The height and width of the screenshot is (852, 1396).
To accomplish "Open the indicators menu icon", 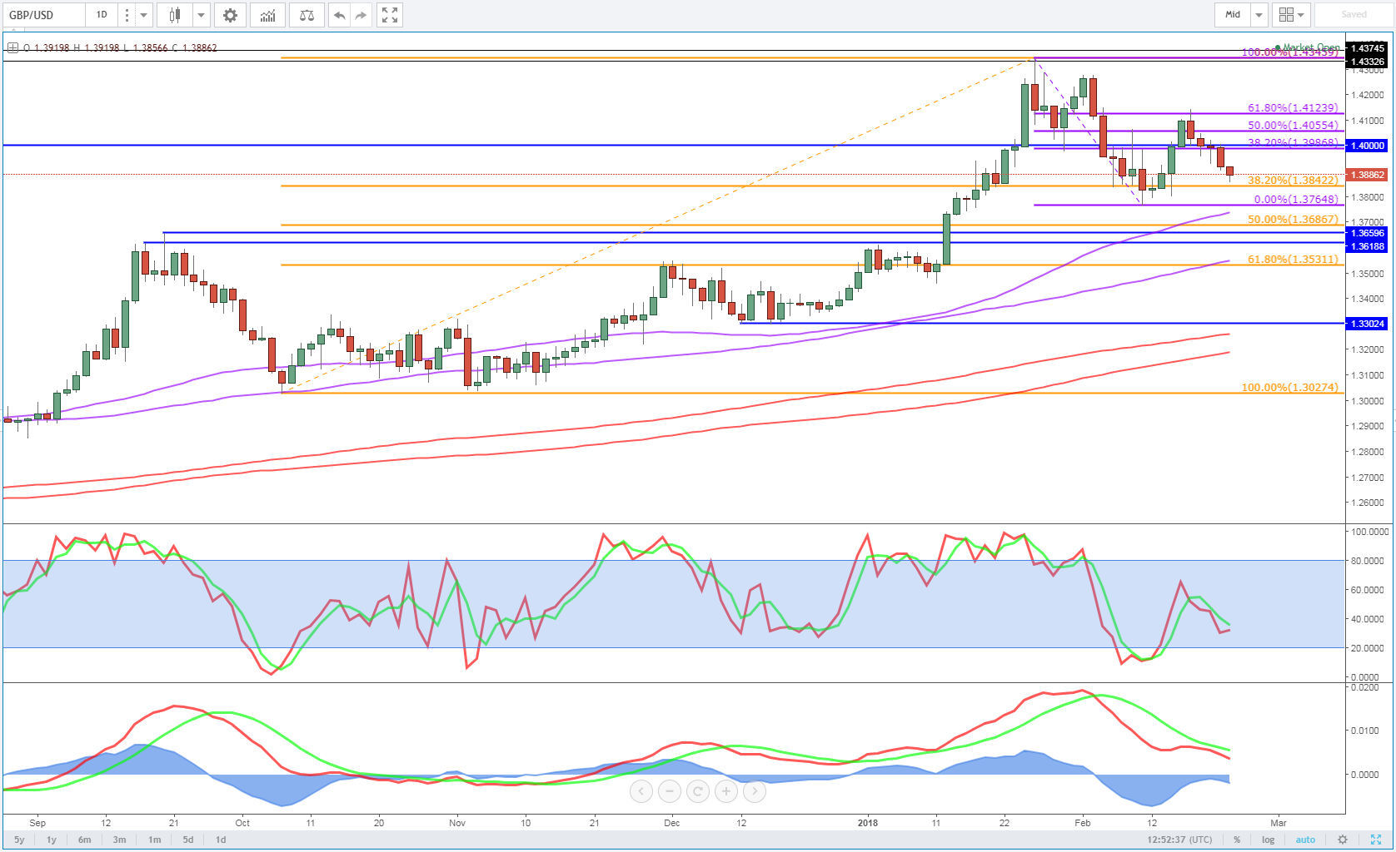I will 267,15.
